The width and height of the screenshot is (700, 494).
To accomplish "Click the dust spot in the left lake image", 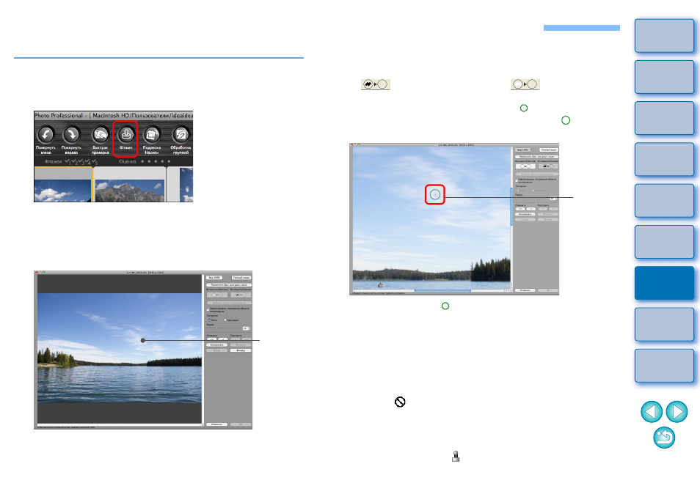I will (143, 340).
